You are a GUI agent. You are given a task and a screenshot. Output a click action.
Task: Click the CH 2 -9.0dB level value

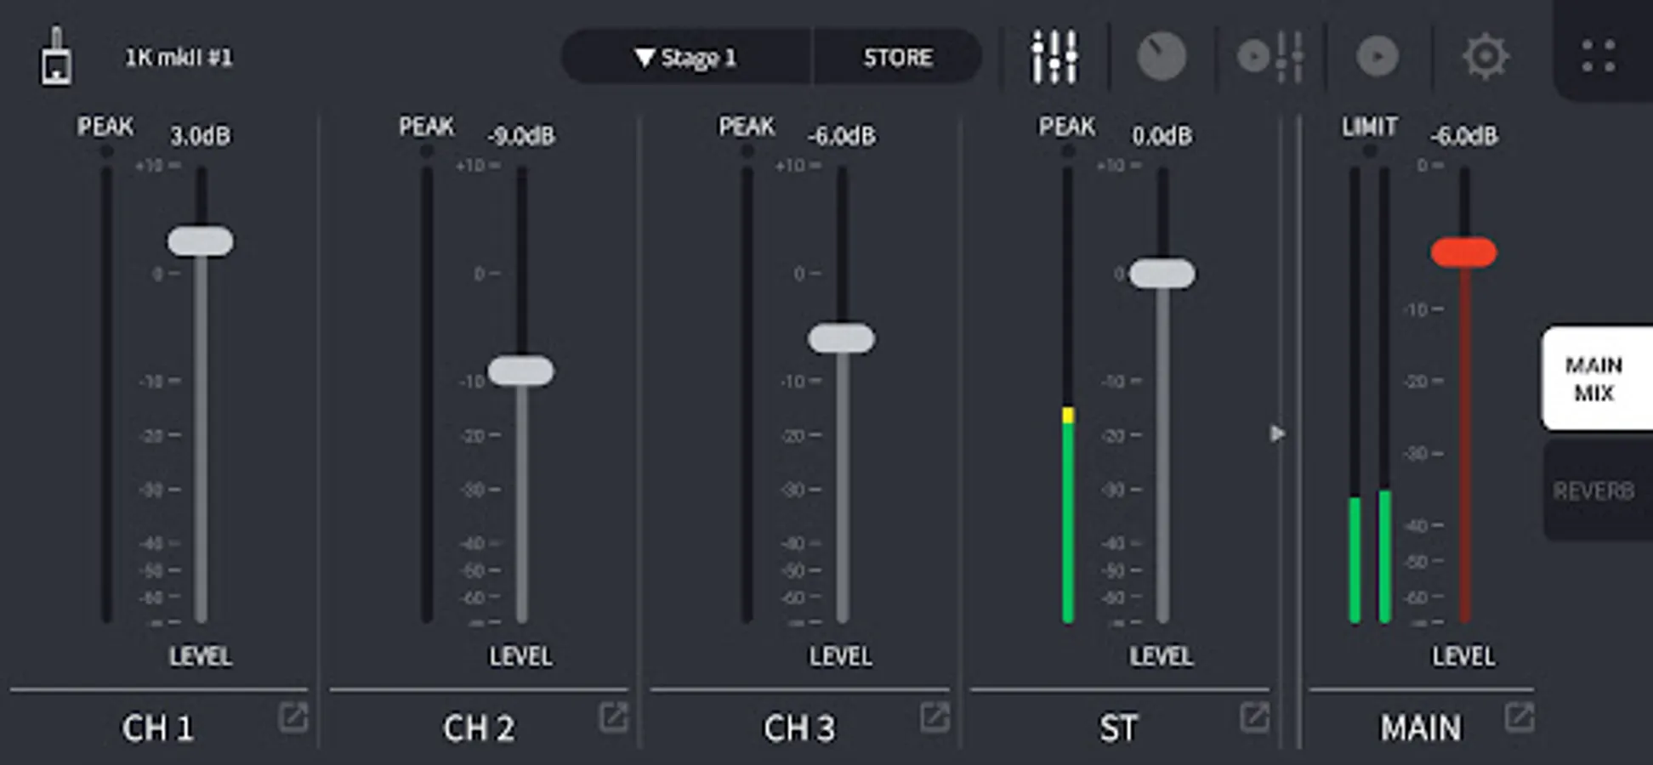[x=520, y=135]
